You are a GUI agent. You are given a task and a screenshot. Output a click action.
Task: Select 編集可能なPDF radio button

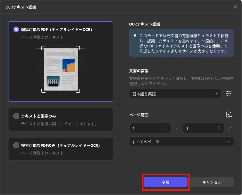point(16,29)
